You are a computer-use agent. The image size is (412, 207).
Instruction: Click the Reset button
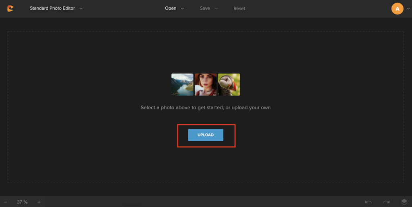(x=239, y=9)
